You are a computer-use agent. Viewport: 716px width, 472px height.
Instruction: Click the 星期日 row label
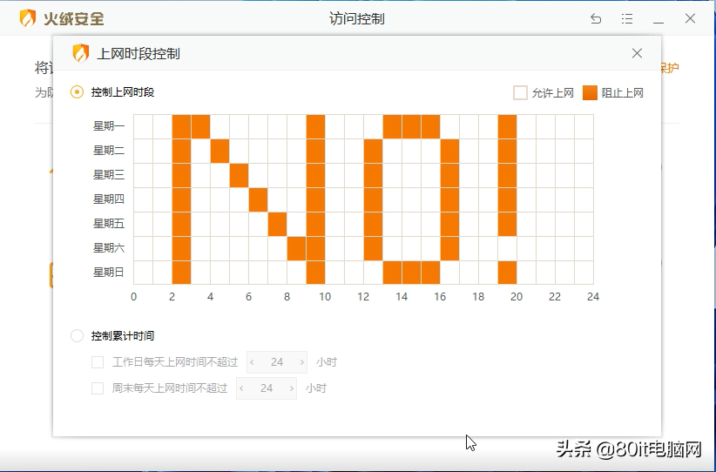click(109, 273)
